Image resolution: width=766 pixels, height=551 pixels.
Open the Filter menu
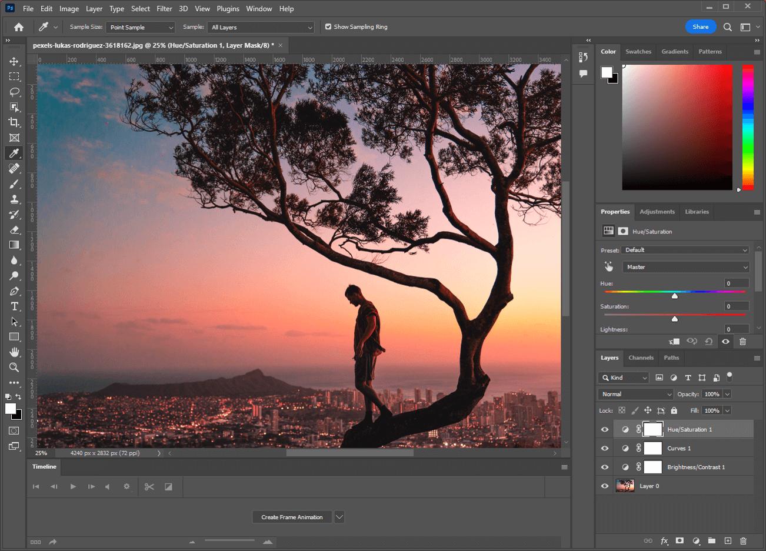click(164, 8)
